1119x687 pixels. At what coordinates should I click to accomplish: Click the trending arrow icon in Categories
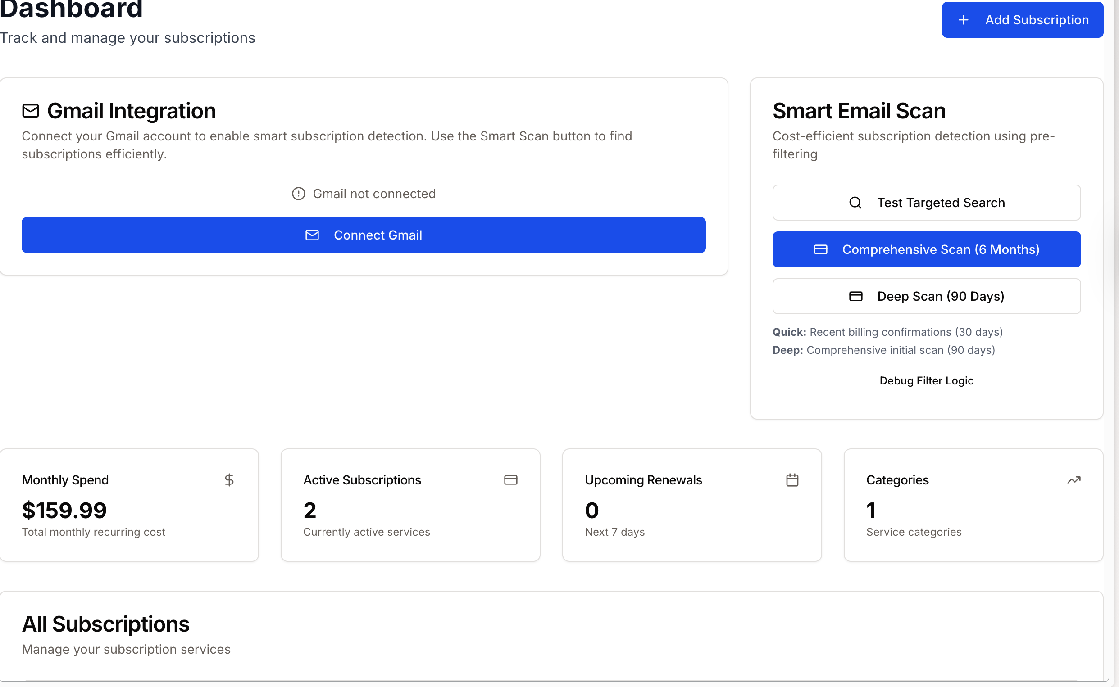[x=1074, y=480]
